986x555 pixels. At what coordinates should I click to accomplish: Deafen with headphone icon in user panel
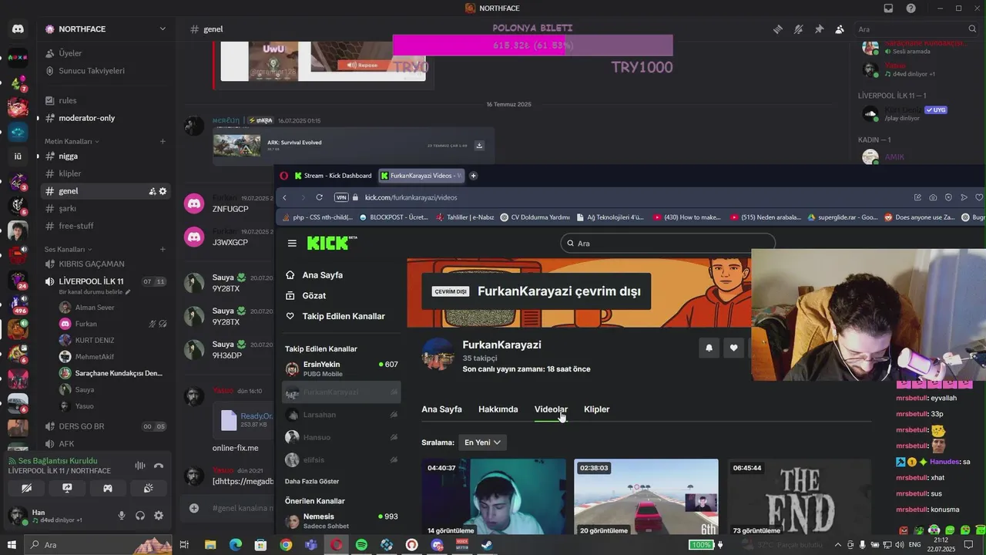coord(140,516)
